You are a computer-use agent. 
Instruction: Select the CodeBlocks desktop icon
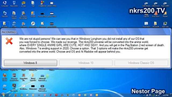42,4
